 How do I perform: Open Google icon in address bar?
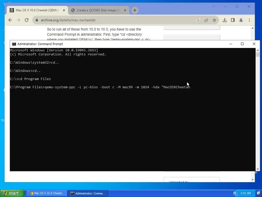(198, 20)
